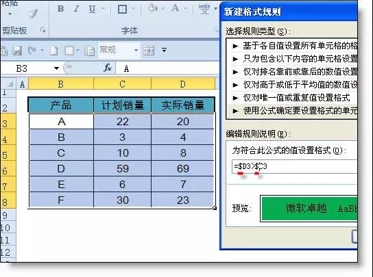Viewport: 373px width, 277px height.
Task: Click the 计划销量 header cell
Action: pos(123,105)
